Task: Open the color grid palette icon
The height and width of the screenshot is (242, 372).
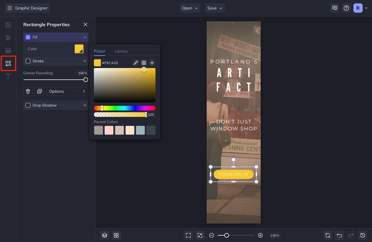Action: pos(144,63)
